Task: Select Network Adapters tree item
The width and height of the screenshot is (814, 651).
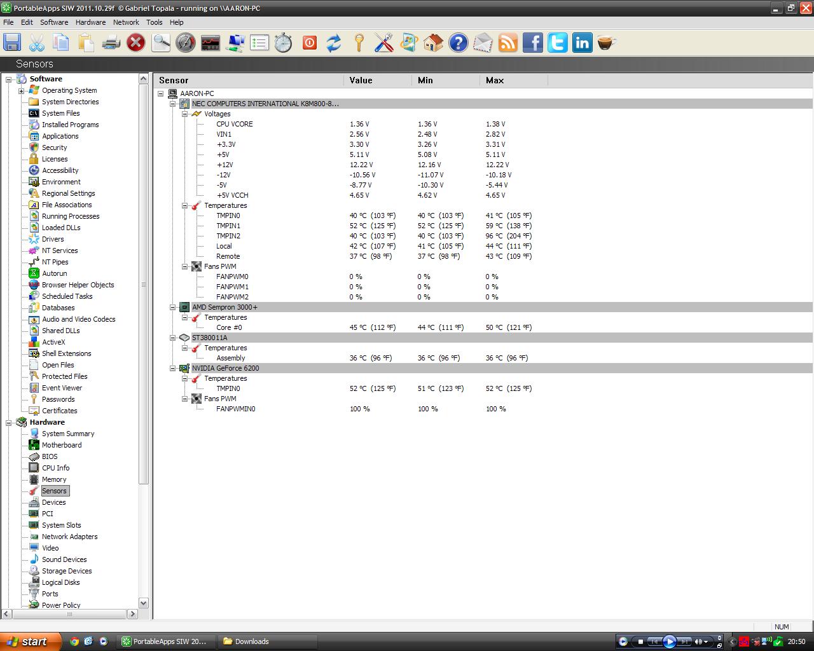Action: (70, 537)
